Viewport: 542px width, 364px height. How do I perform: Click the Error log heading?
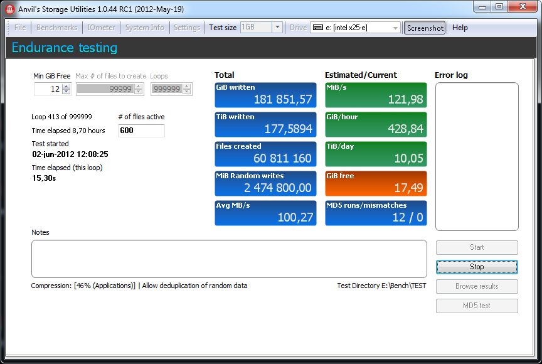pyautogui.click(x=451, y=75)
